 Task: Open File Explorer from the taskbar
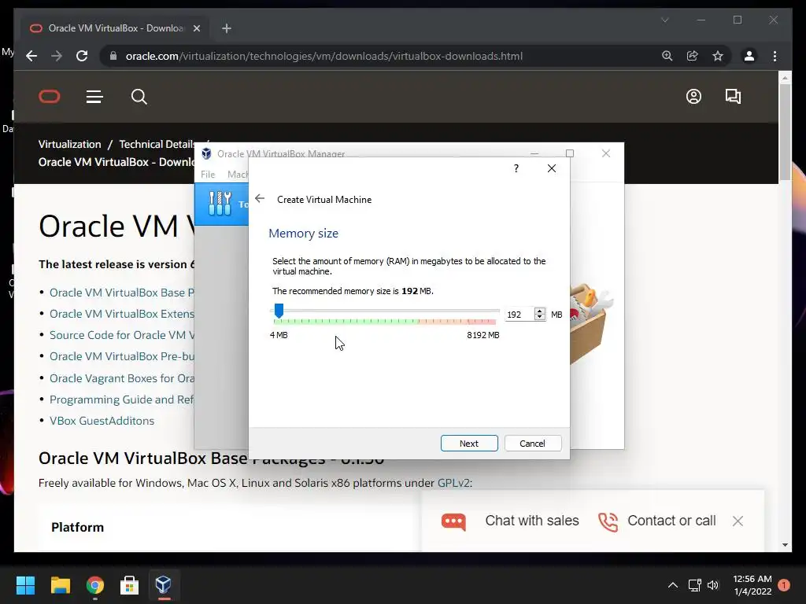(x=60, y=585)
